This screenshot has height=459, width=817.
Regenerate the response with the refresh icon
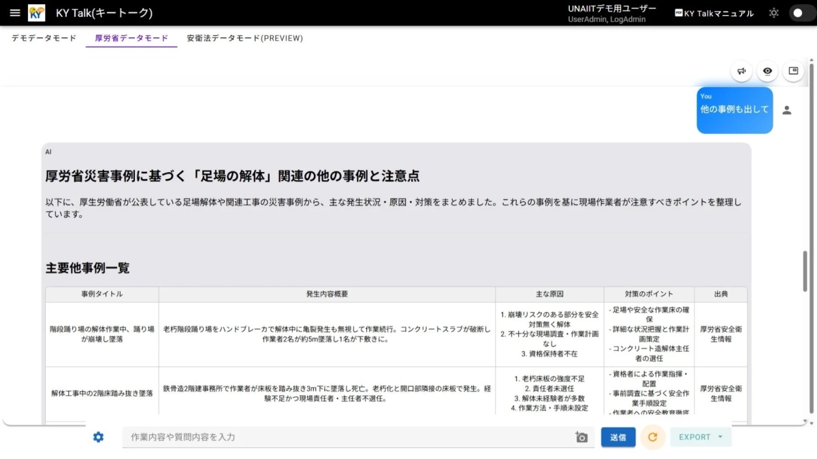coord(653,437)
